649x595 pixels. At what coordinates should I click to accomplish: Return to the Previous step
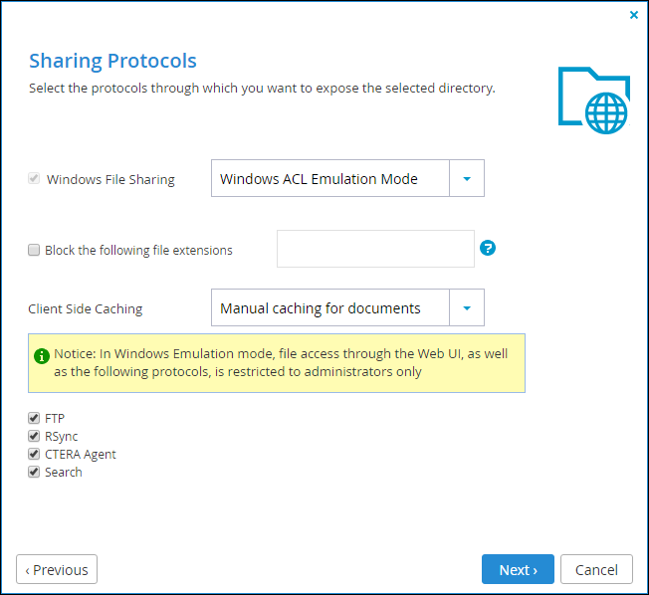tap(57, 569)
